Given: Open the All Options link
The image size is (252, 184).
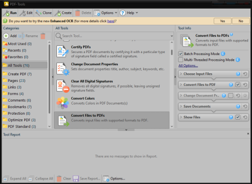Looking at the screenshot, I should 188,66.
